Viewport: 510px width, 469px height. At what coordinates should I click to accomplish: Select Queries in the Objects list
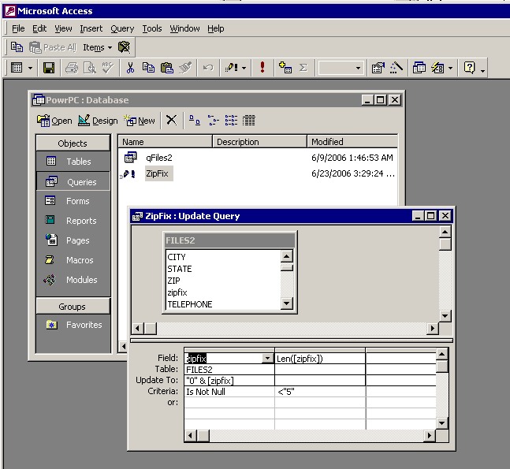coord(73,182)
